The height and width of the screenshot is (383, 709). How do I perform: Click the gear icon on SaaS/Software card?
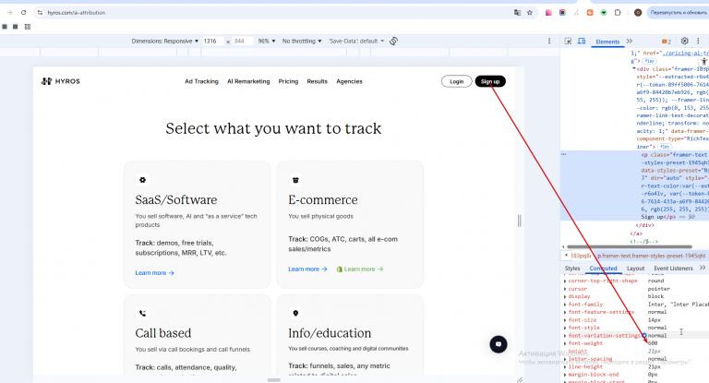coord(142,180)
